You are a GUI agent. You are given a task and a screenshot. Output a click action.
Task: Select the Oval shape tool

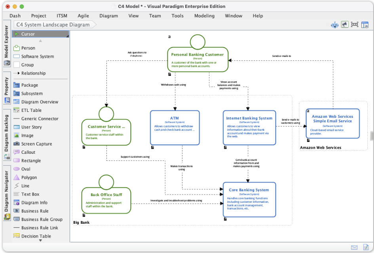click(22, 169)
